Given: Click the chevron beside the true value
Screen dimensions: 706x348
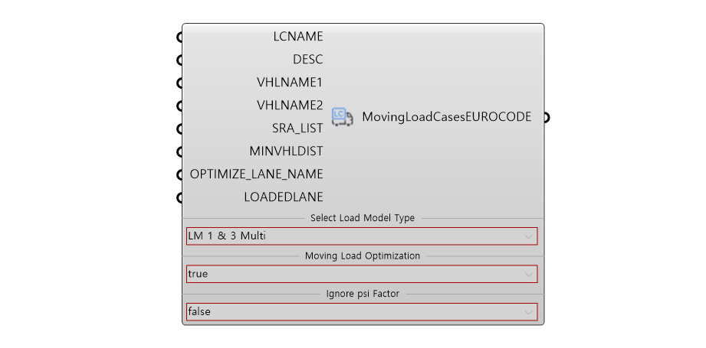Looking at the screenshot, I should (x=529, y=275).
